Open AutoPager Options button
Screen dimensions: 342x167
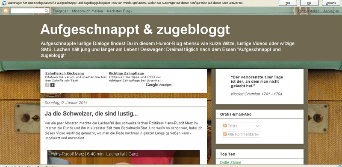pos(330,3)
